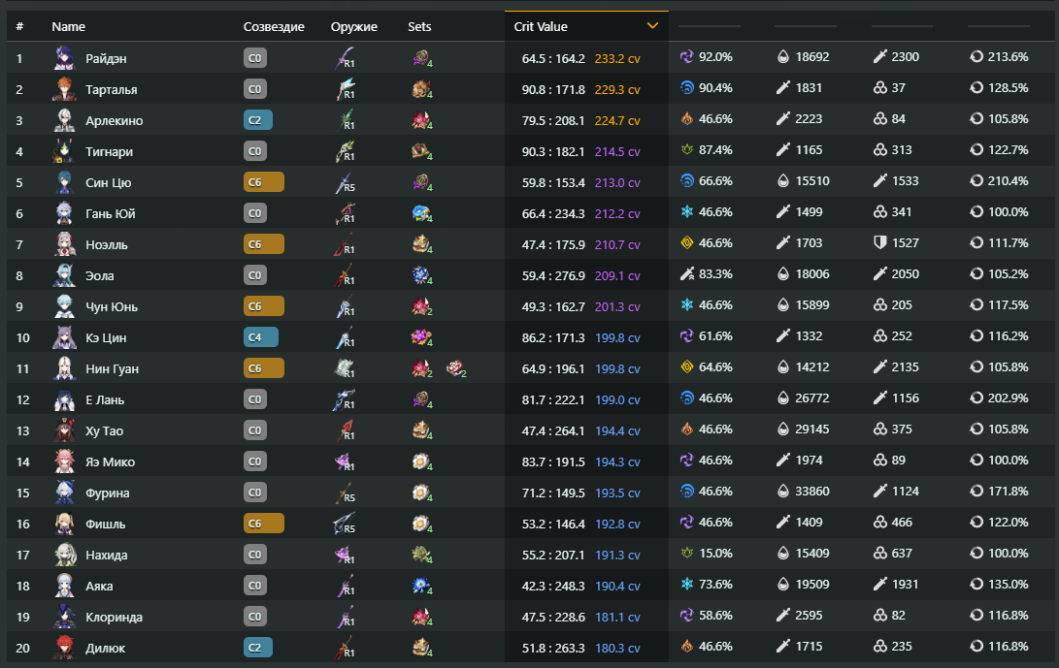The image size is (1059, 668).
Task: Click Дилюк's C2 constellation badge
Action: [x=258, y=648]
